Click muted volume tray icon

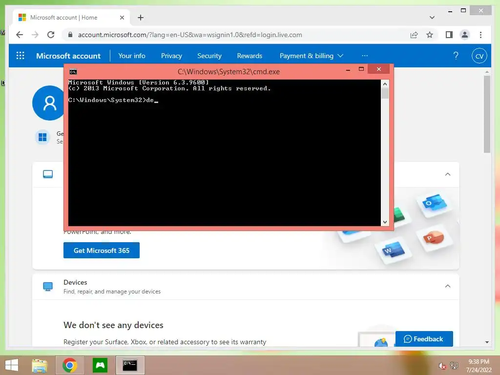coord(442,366)
